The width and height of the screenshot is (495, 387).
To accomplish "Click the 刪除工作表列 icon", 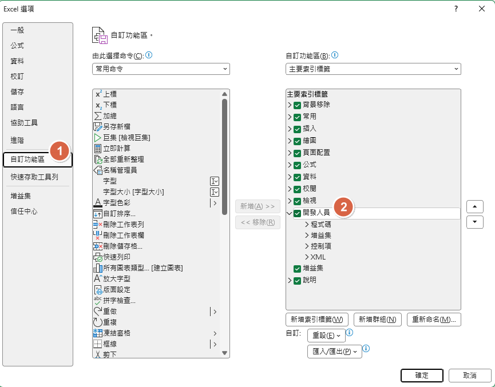I will [x=98, y=225].
